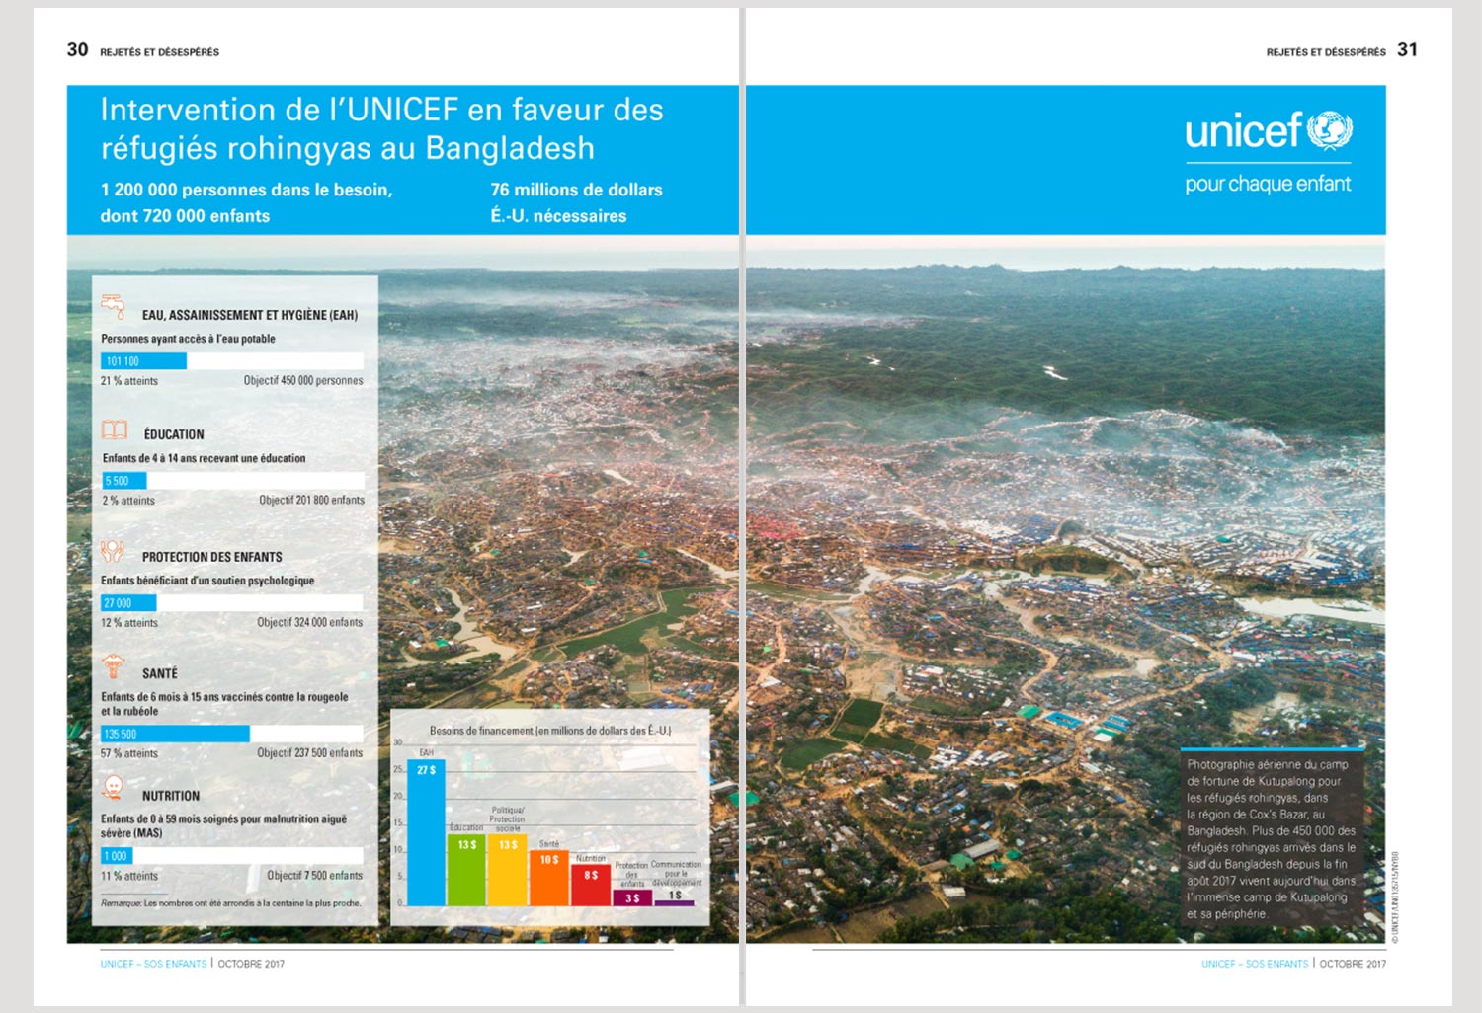The image size is (1482, 1013).
Task: Click the 1 $ Communication pour le développement bar
Action: pyautogui.click(x=674, y=902)
